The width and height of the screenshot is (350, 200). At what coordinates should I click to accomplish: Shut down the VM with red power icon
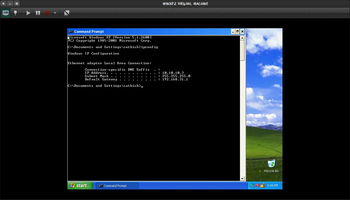point(47,13)
